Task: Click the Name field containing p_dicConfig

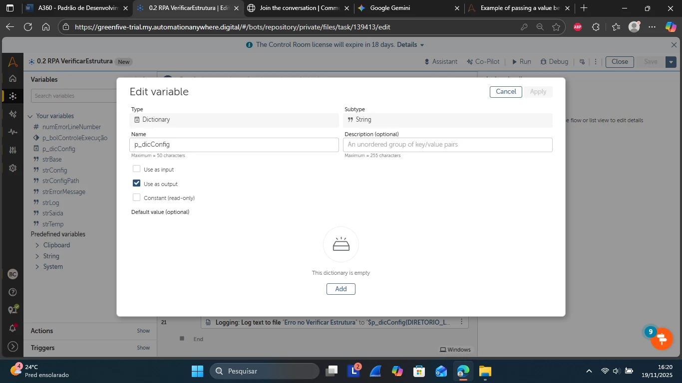Action: tap(234, 145)
